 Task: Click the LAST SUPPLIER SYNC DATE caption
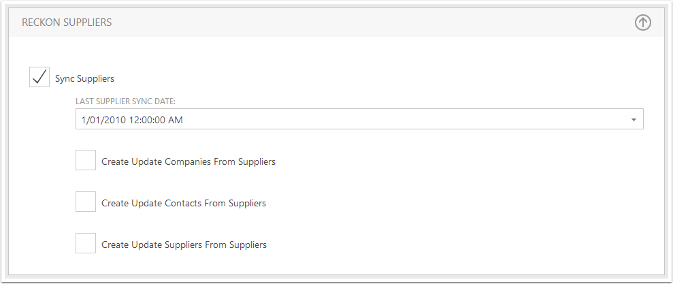125,101
